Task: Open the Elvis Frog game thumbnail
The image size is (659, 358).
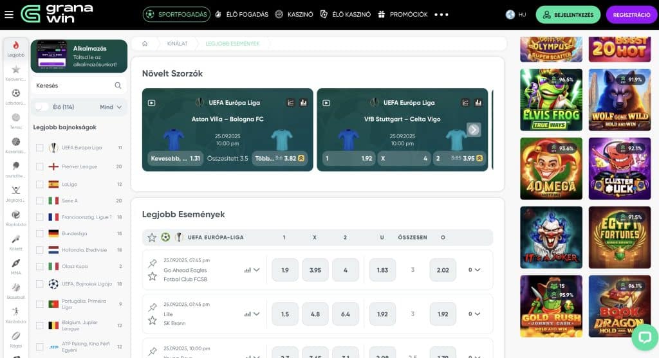Action: 551,100
